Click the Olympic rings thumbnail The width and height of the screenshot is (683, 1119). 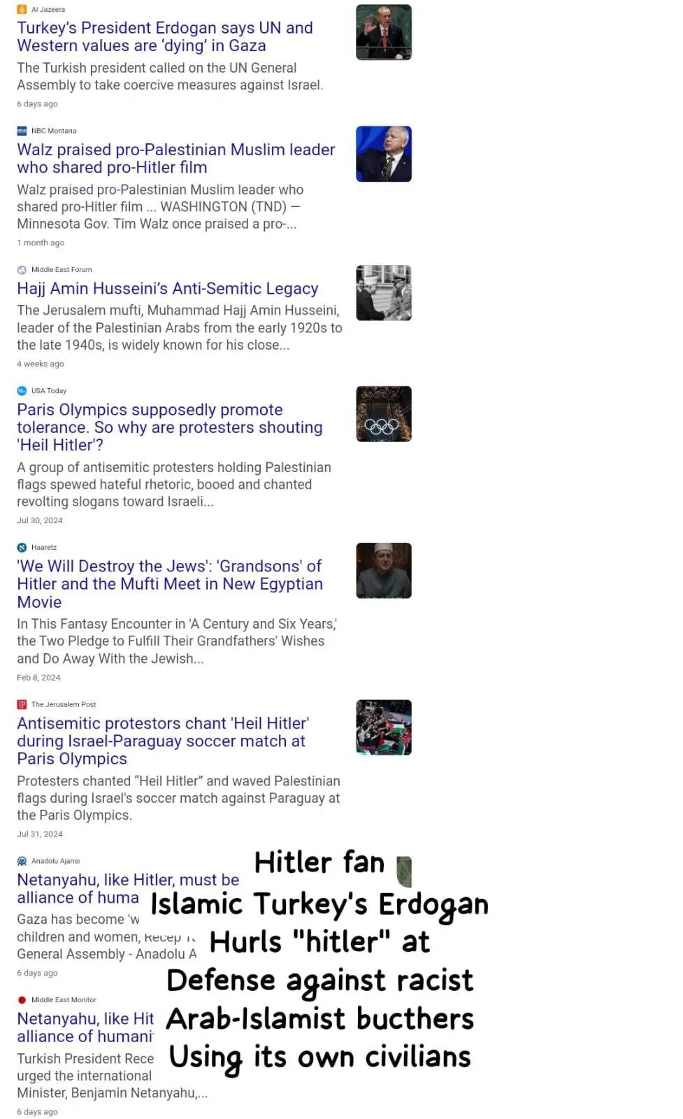384,414
